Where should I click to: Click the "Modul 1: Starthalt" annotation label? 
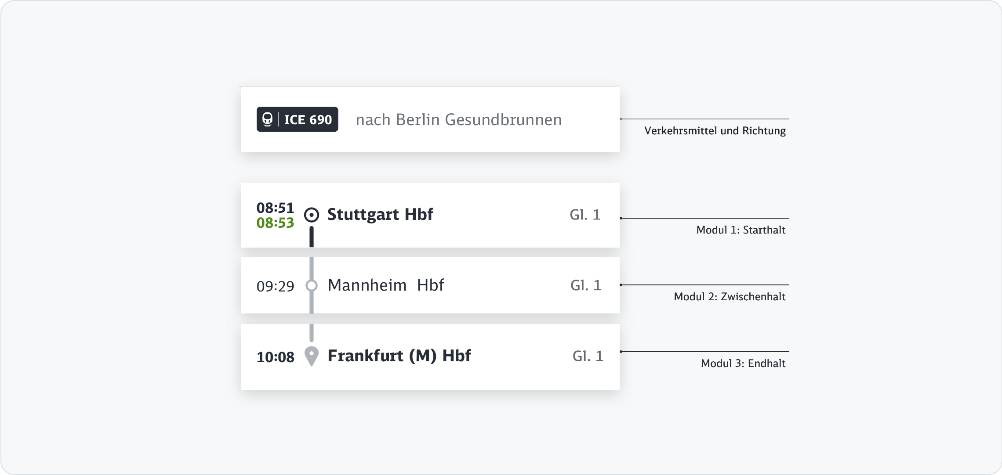tap(741, 230)
